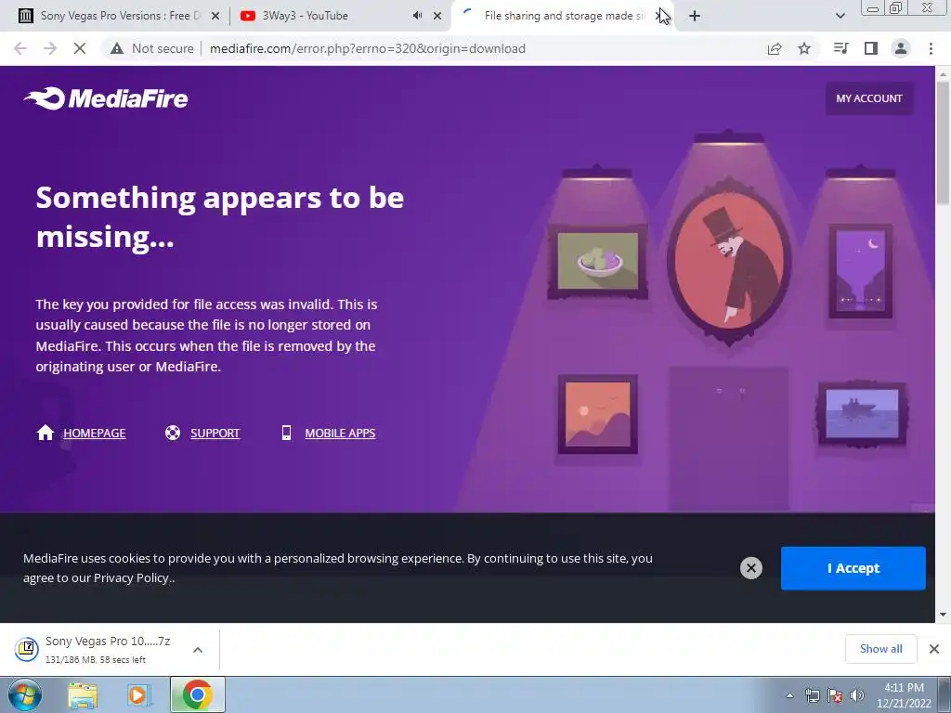The image size is (951, 713).
Task: Click the 7z file icon in downloads
Action: point(27,649)
